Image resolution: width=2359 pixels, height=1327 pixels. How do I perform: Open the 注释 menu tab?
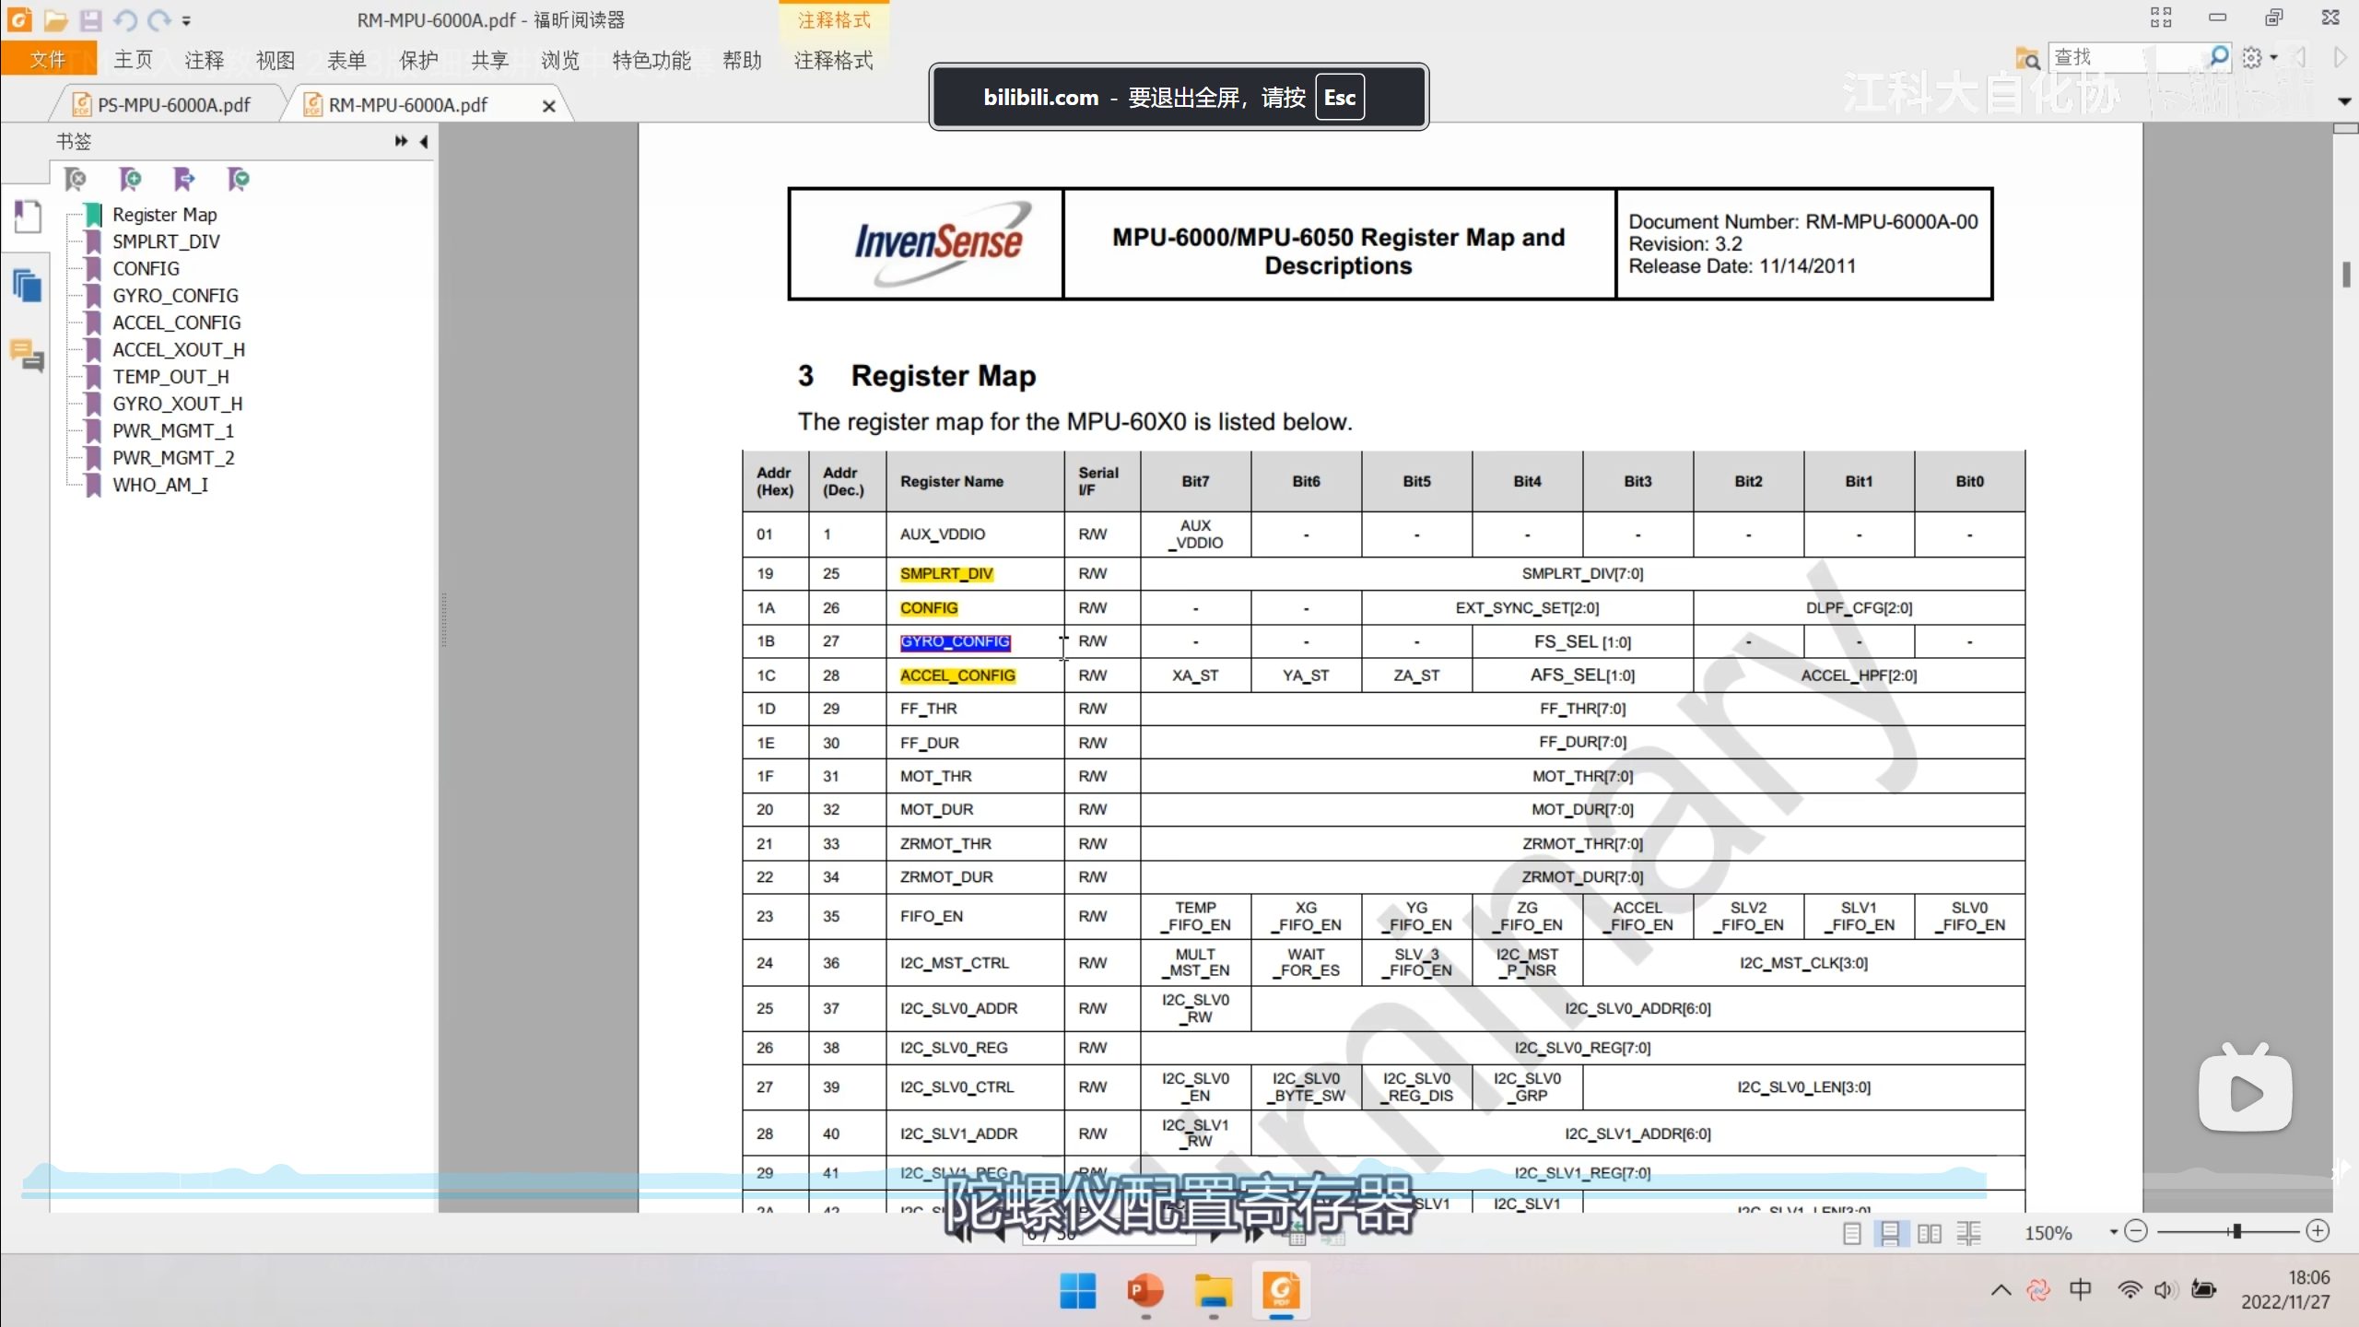pos(204,61)
